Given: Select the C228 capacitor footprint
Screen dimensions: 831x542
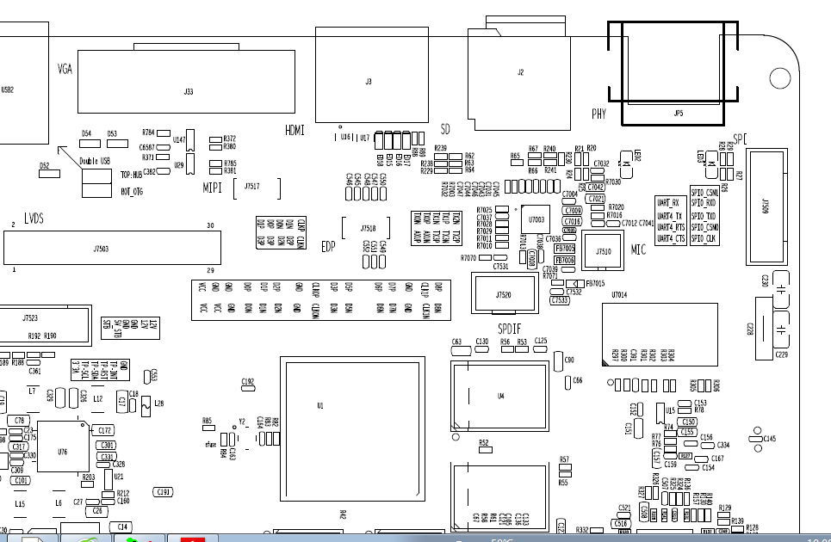Looking at the screenshot, I should (x=764, y=328).
